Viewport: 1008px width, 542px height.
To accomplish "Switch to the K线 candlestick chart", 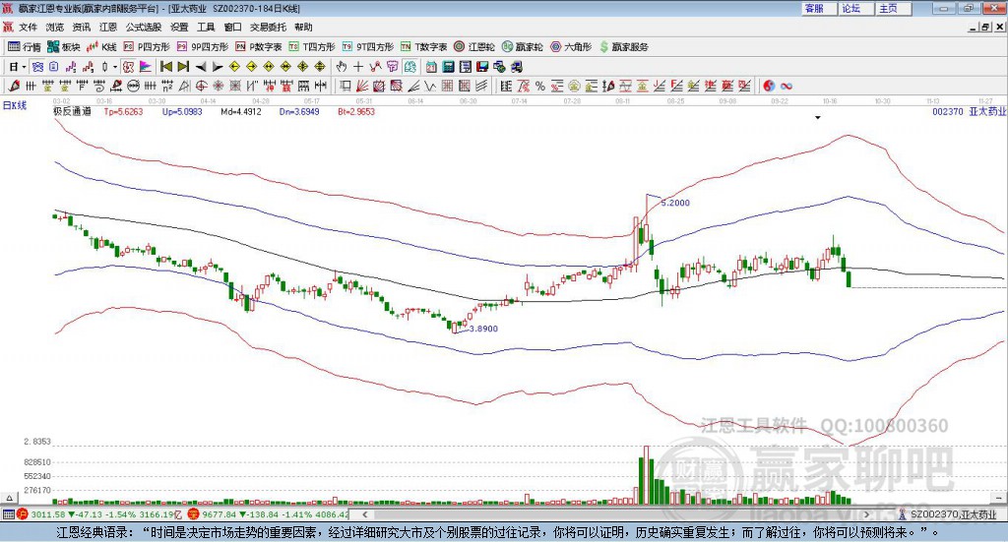I will [101, 47].
